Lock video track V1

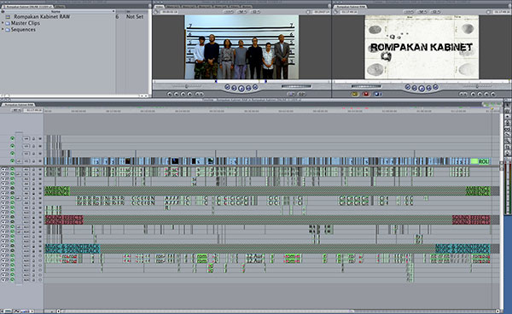(33, 161)
